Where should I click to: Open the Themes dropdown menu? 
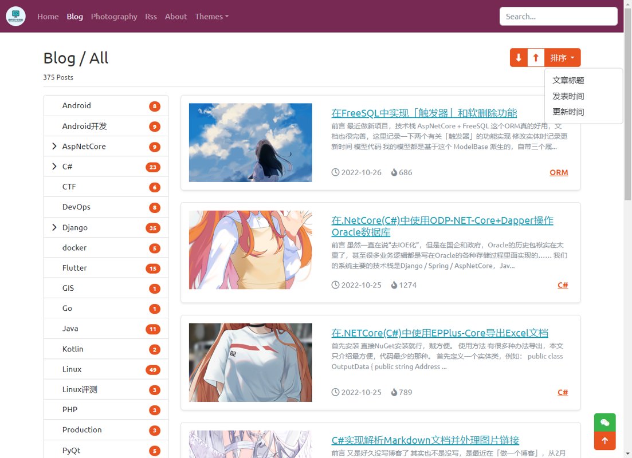pos(211,17)
